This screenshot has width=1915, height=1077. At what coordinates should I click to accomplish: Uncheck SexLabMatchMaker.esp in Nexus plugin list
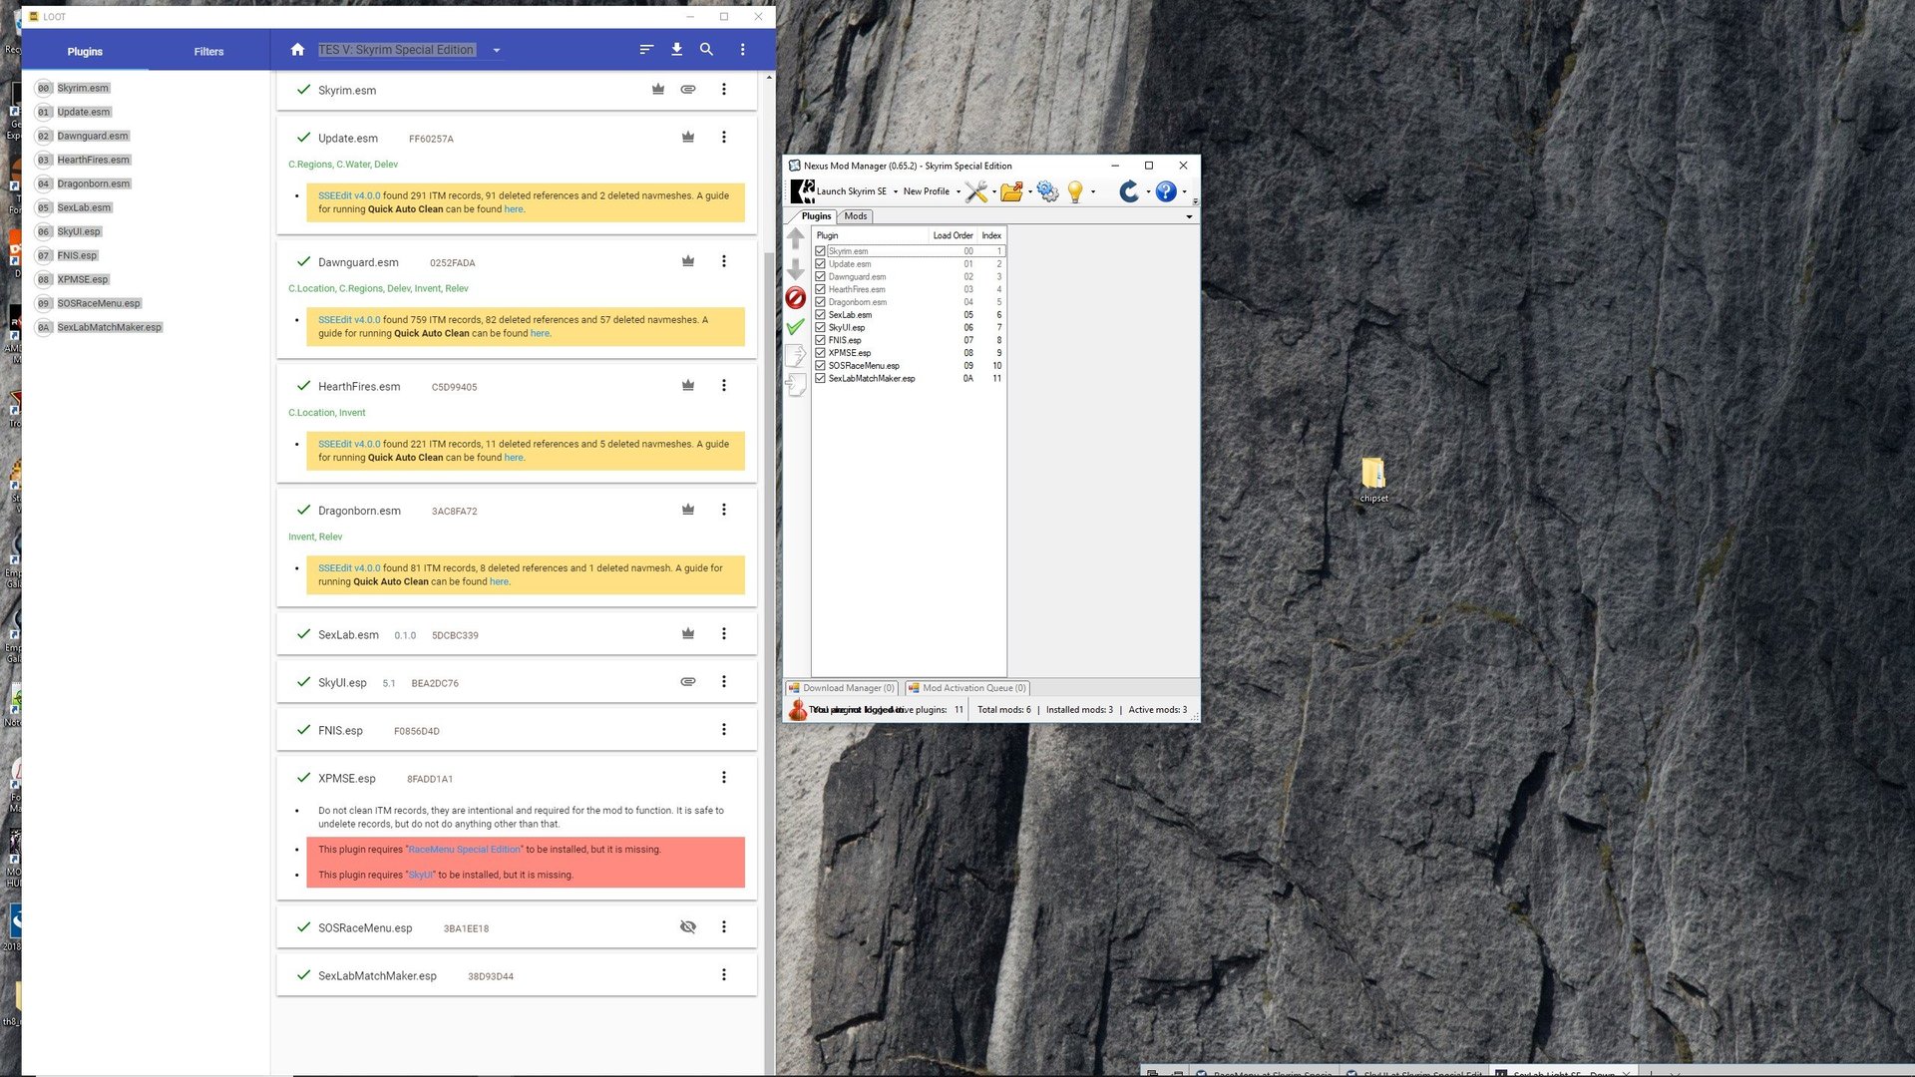(820, 378)
